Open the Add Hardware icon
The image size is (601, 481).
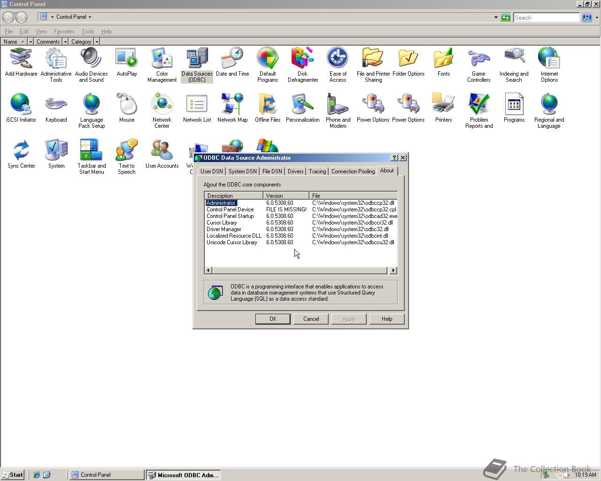point(21,62)
